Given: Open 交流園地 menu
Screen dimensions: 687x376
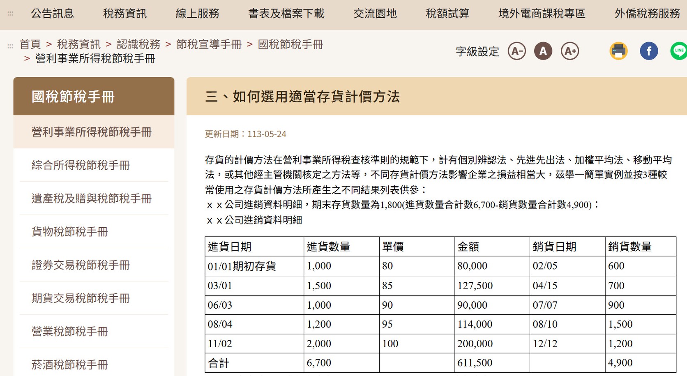Looking at the screenshot, I should (x=375, y=14).
